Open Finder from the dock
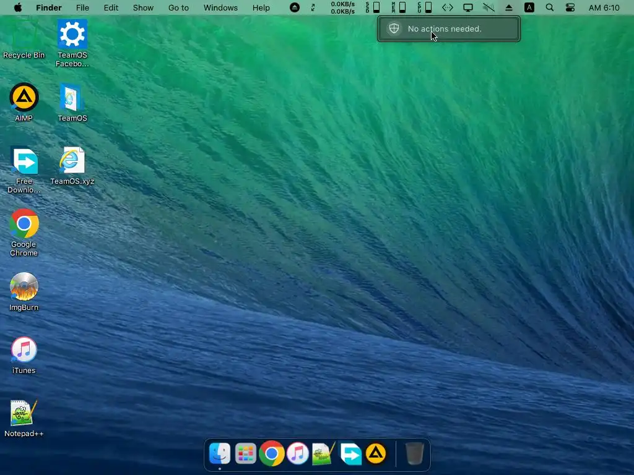634x475 pixels. tap(220, 453)
